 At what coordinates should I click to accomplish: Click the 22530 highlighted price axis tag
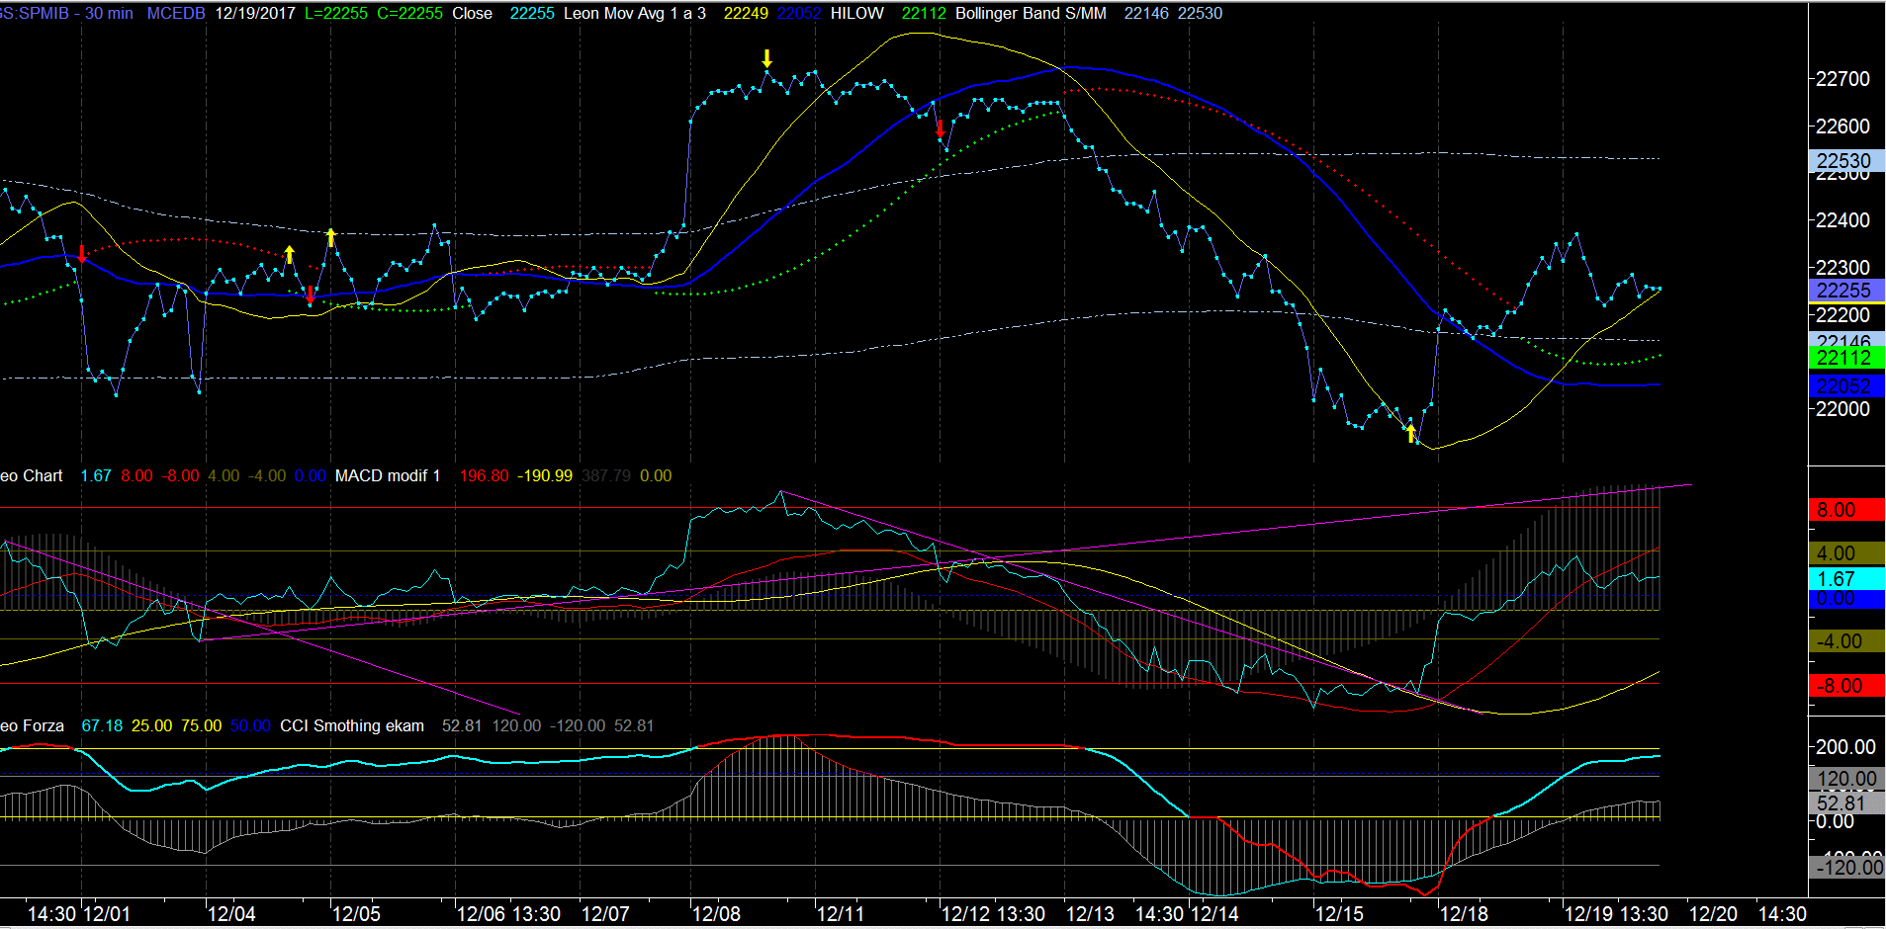[1846, 161]
